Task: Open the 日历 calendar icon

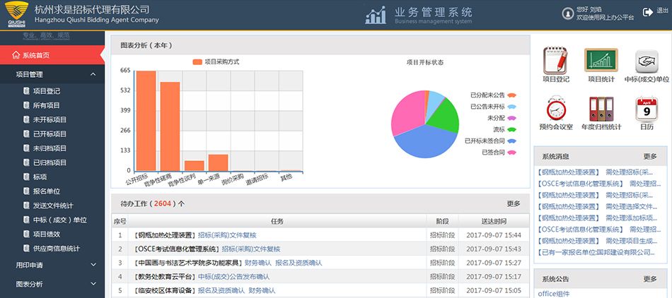Action: click(646, 109)
